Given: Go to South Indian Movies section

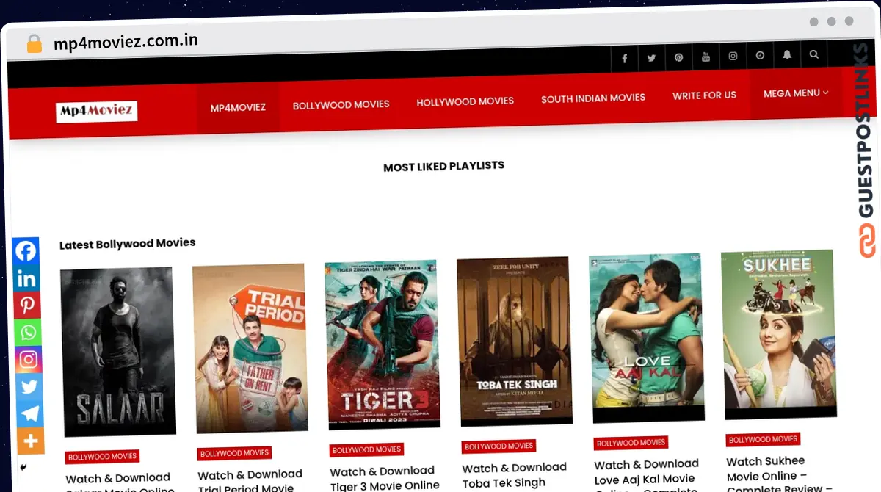Looking at the screenshot, I should click(x=592, y=98).
